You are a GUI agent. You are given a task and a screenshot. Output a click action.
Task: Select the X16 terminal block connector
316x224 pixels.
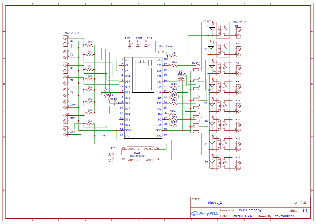239,165
